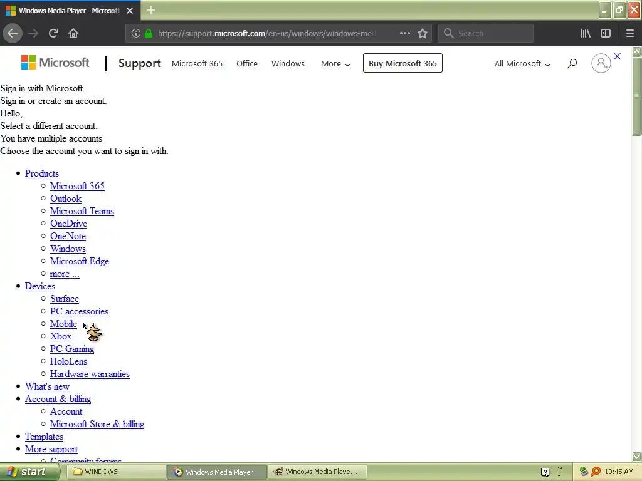Open the OneNote link

coord(68,236)
